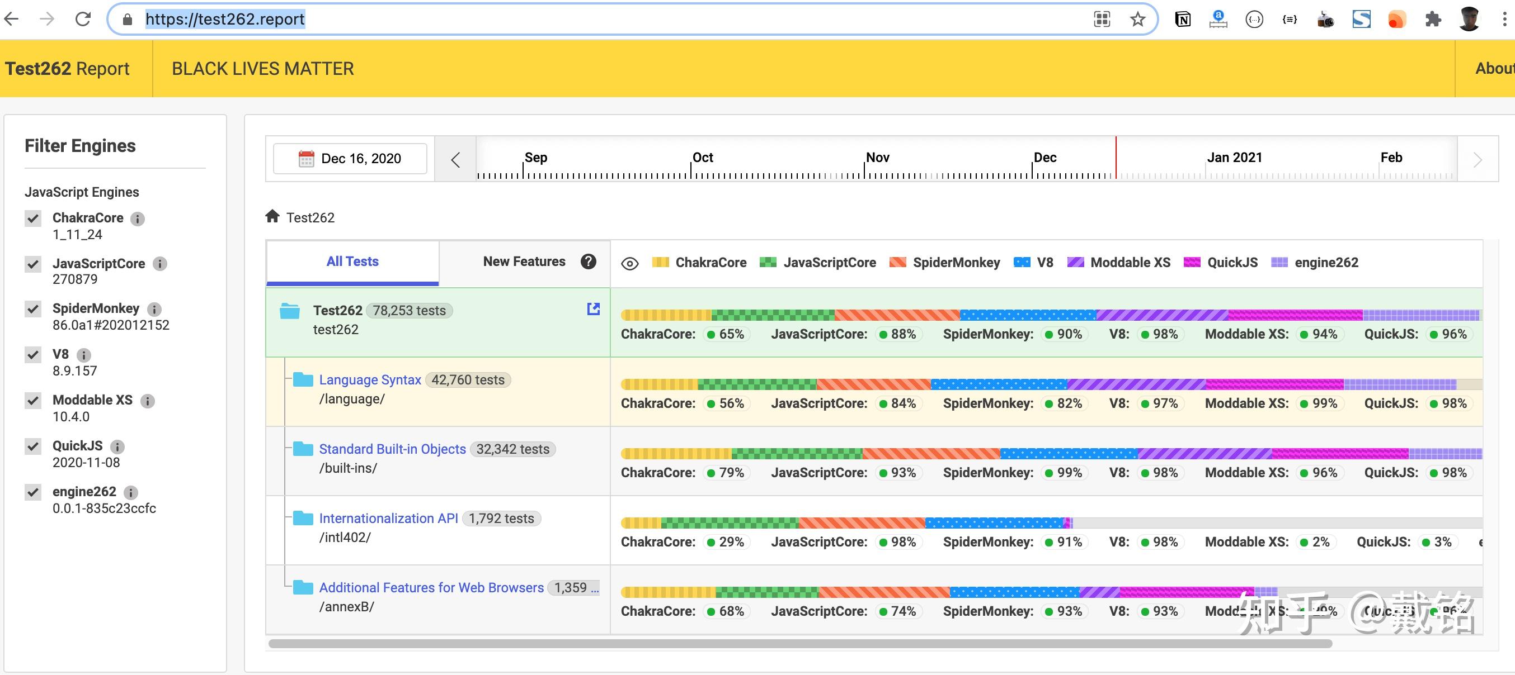Image resolution: width=1515 pixels, height=675 pixels.
Task: Click the home icon in breadcrumb
Action: tap(272, 216)
